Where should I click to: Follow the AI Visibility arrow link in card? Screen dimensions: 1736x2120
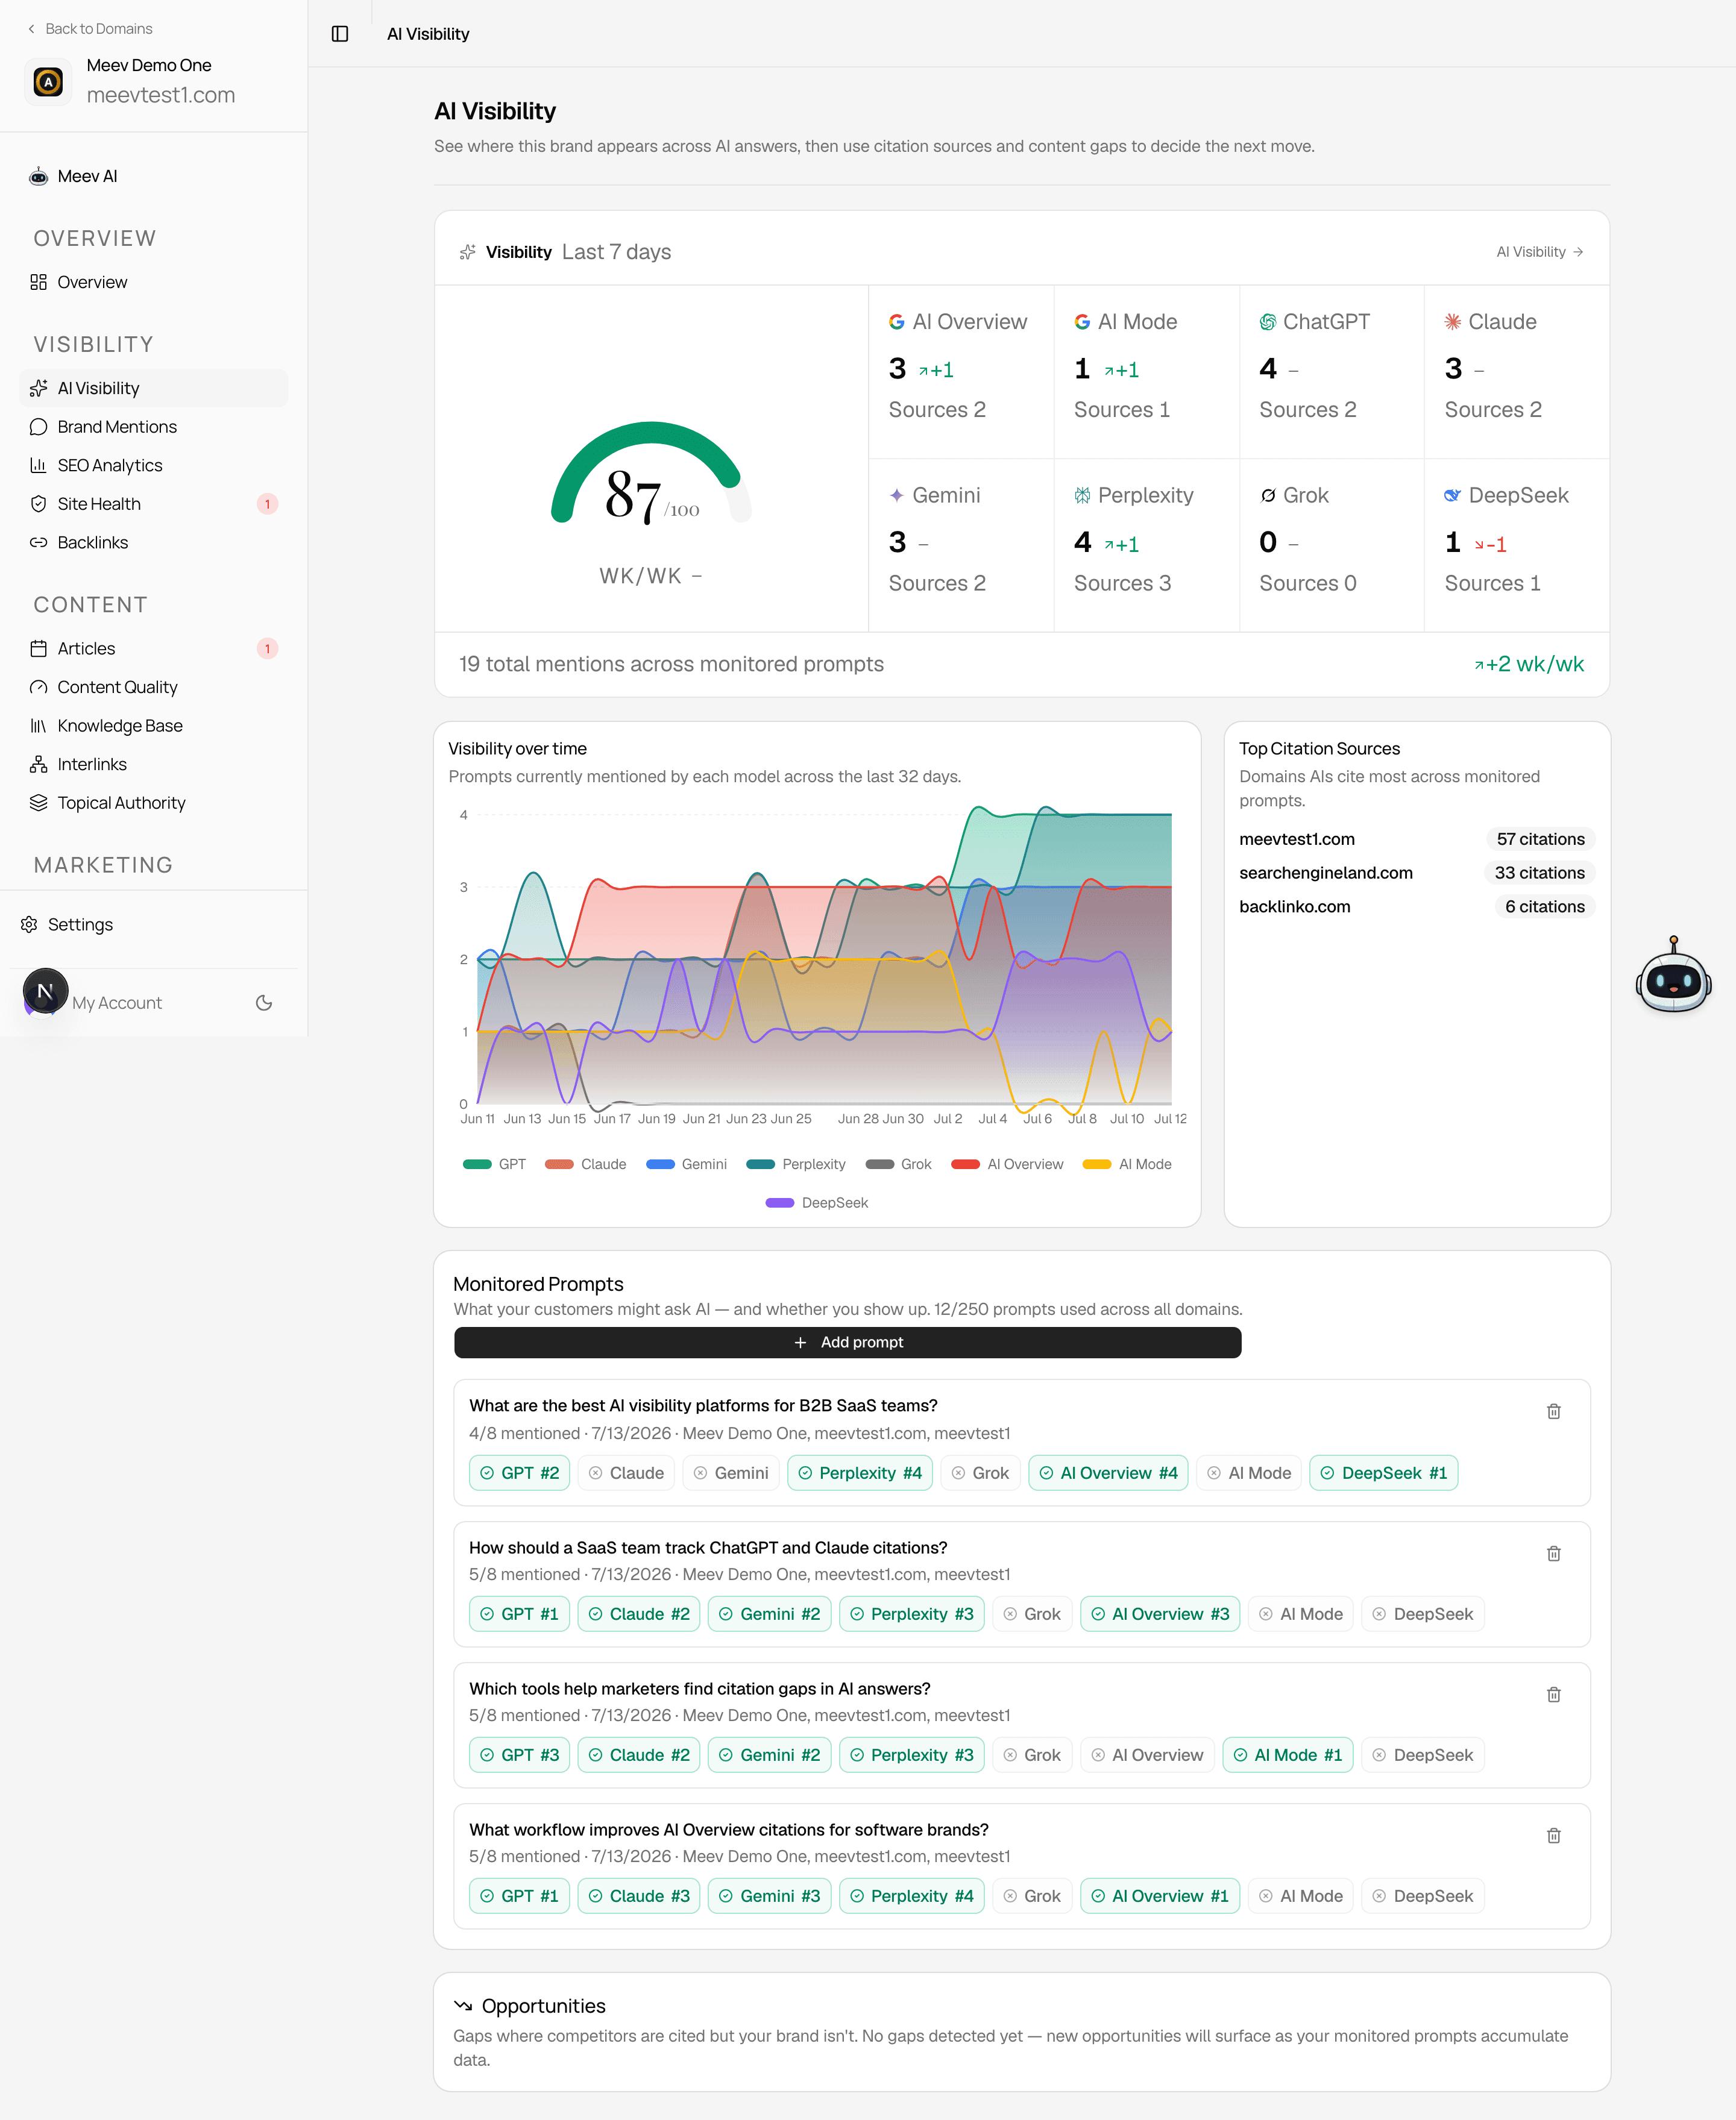pos(1539,252)
